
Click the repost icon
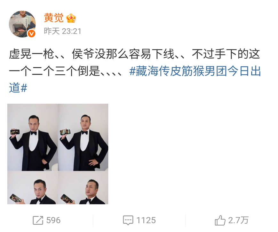(x=38, y=220)
